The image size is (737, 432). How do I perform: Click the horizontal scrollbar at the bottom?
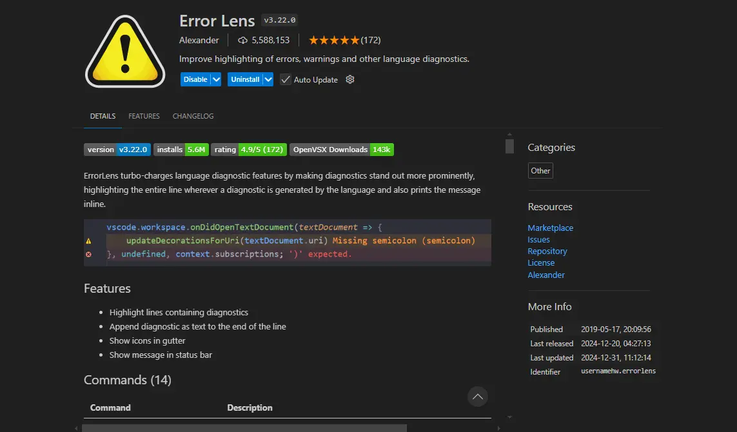[x=244, y=428]
